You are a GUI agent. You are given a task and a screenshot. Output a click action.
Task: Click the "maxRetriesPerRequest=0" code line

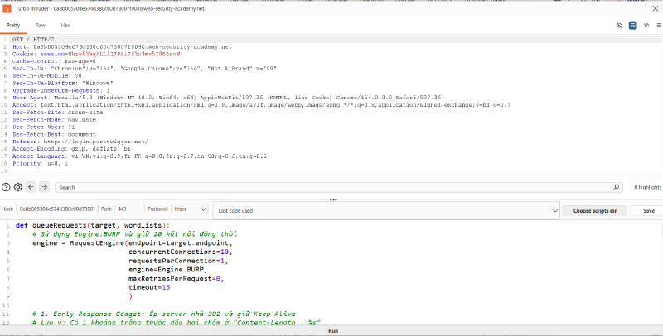[x=176, y=279]
